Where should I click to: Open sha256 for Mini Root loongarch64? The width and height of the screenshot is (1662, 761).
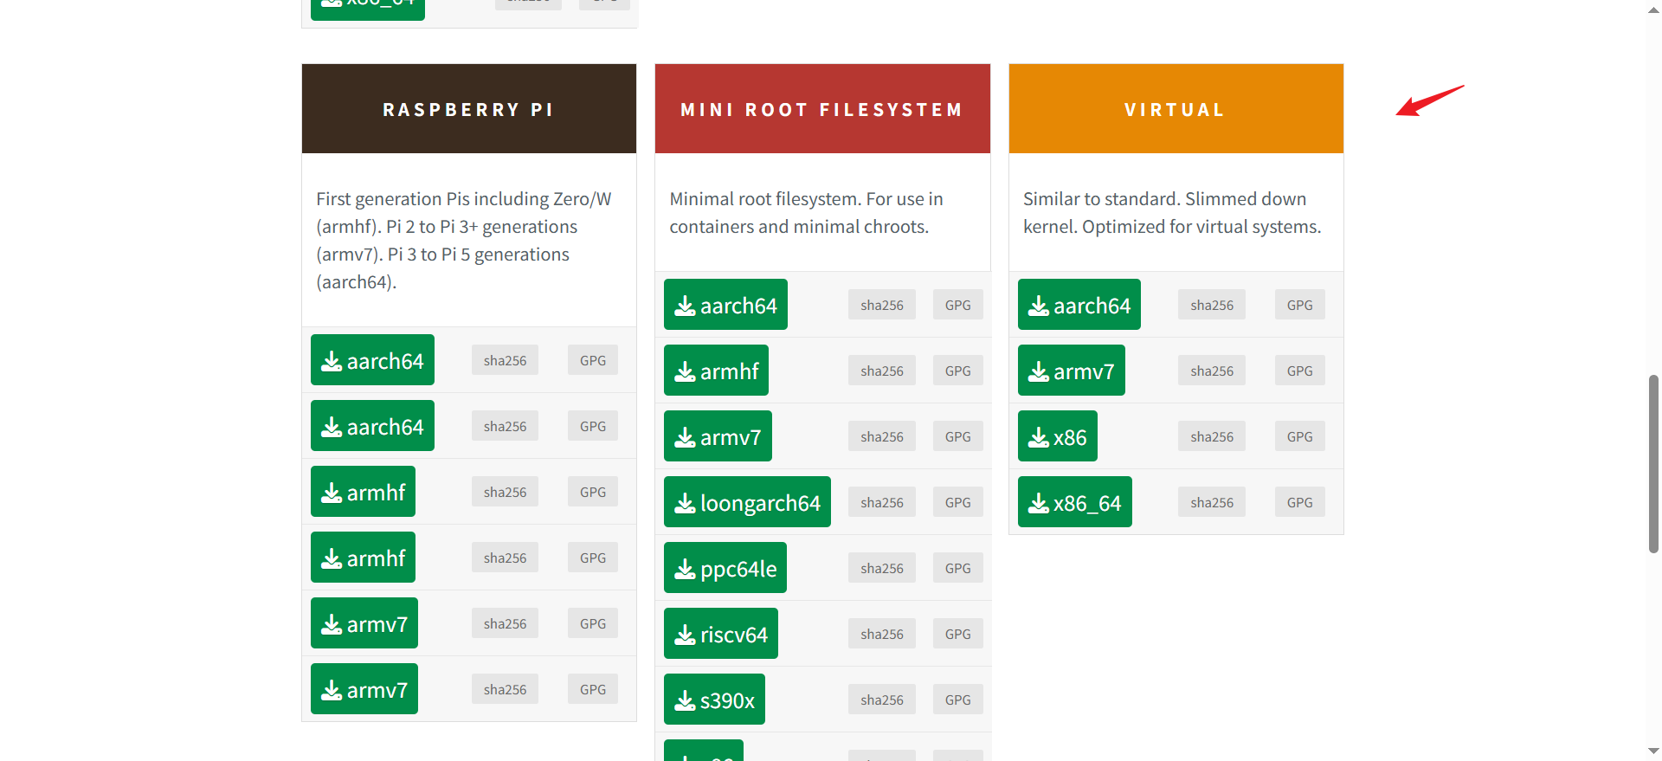[x=881, y=502]
